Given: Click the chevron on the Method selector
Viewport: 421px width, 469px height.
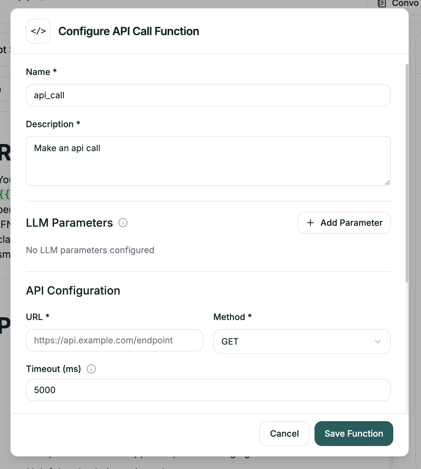Looking at the screenshot, I should point(378,341).
